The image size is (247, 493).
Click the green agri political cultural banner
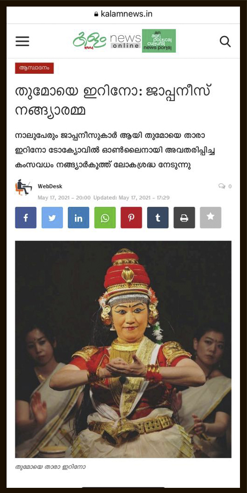[x=159, y=40]
